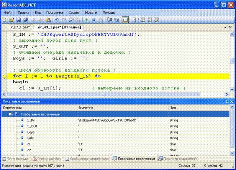Click the Save All toolbar icon

[25, 20]
